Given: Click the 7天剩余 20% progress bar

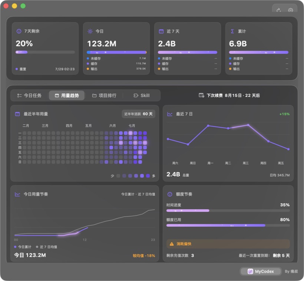Looking at the screenshot, I should (x=45, y=52).
